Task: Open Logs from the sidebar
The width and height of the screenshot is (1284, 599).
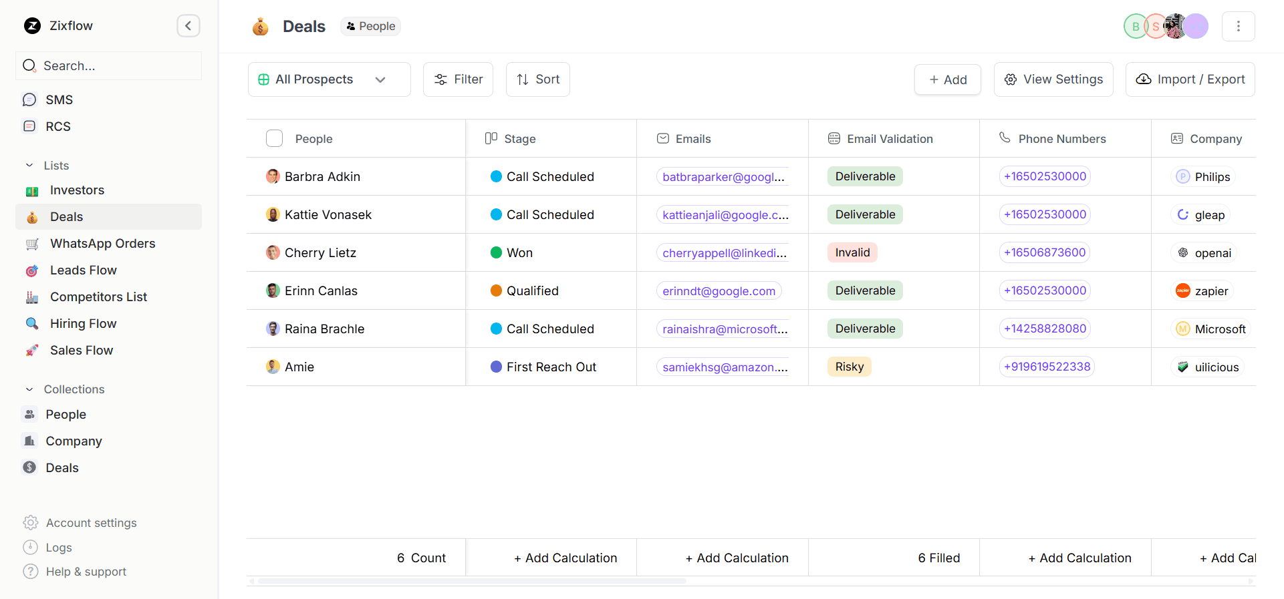Action: (x=58, y=548)
